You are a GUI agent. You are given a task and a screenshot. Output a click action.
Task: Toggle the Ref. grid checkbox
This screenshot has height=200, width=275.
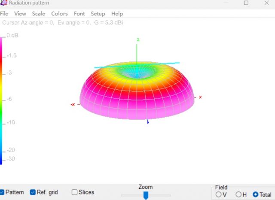click(x=33, y=192)
